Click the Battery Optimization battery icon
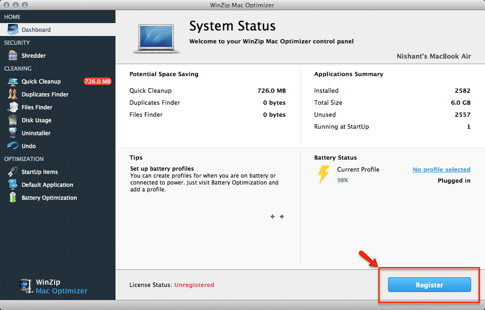The image size is (485, 310). (x=13, y=198)
